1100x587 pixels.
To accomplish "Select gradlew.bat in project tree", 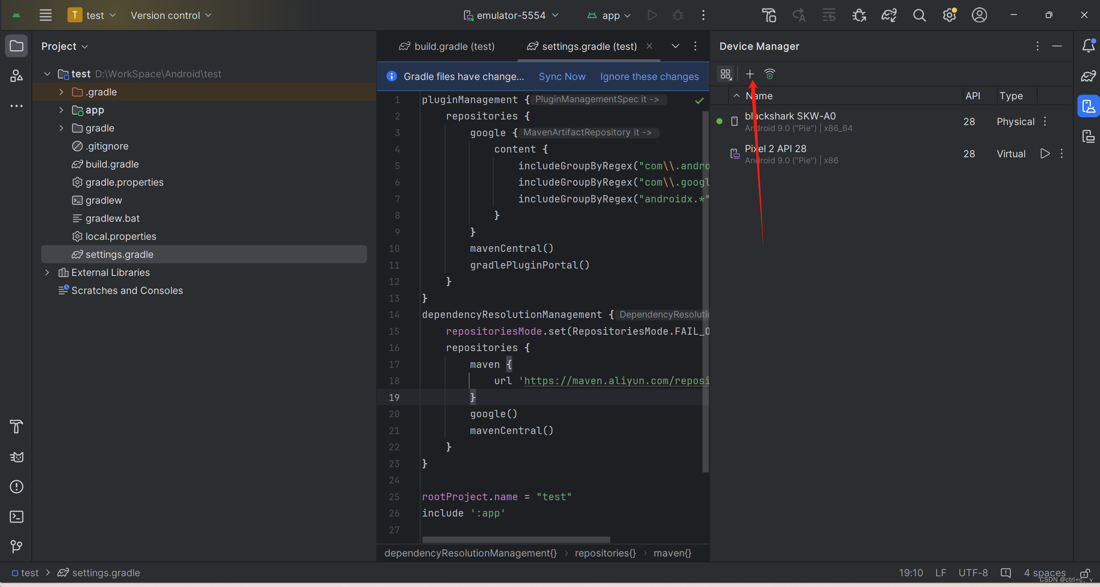I will point(113,218).
